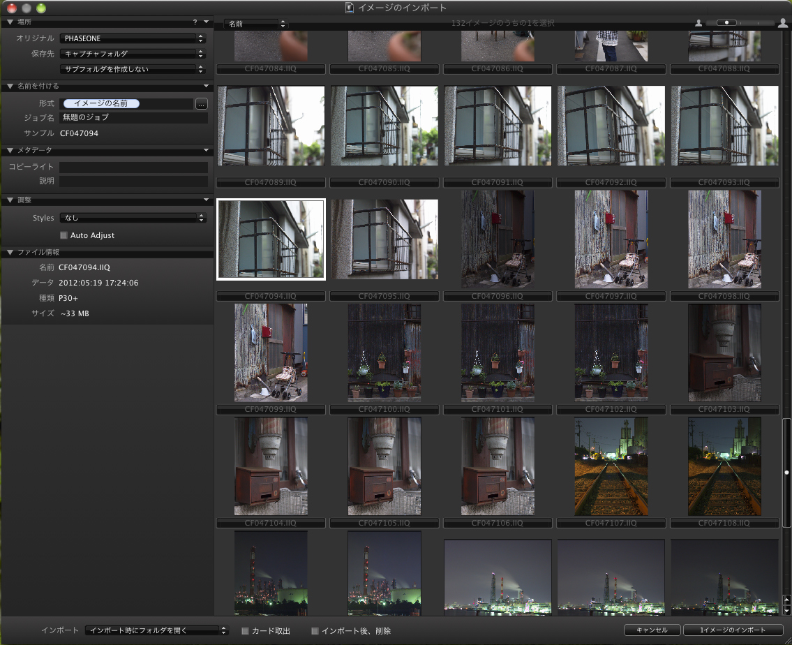Collapse the 名前を付ける section triangle
792x645 pixels.
point(10,87)
